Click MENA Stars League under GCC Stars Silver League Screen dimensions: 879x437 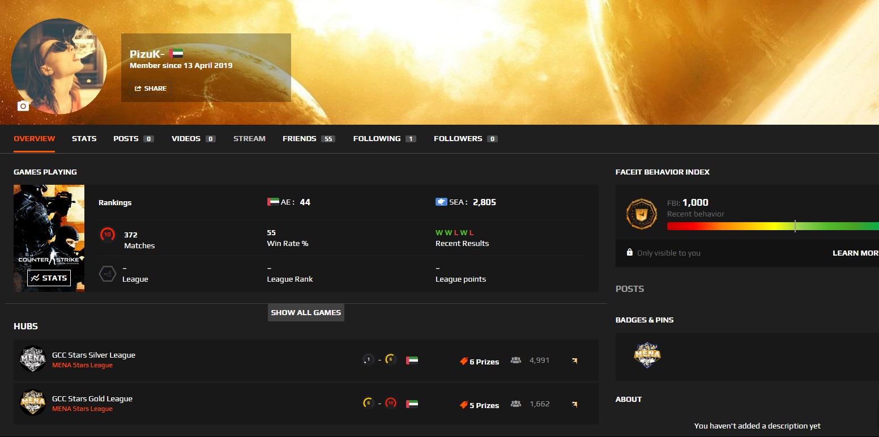point(82,365)
